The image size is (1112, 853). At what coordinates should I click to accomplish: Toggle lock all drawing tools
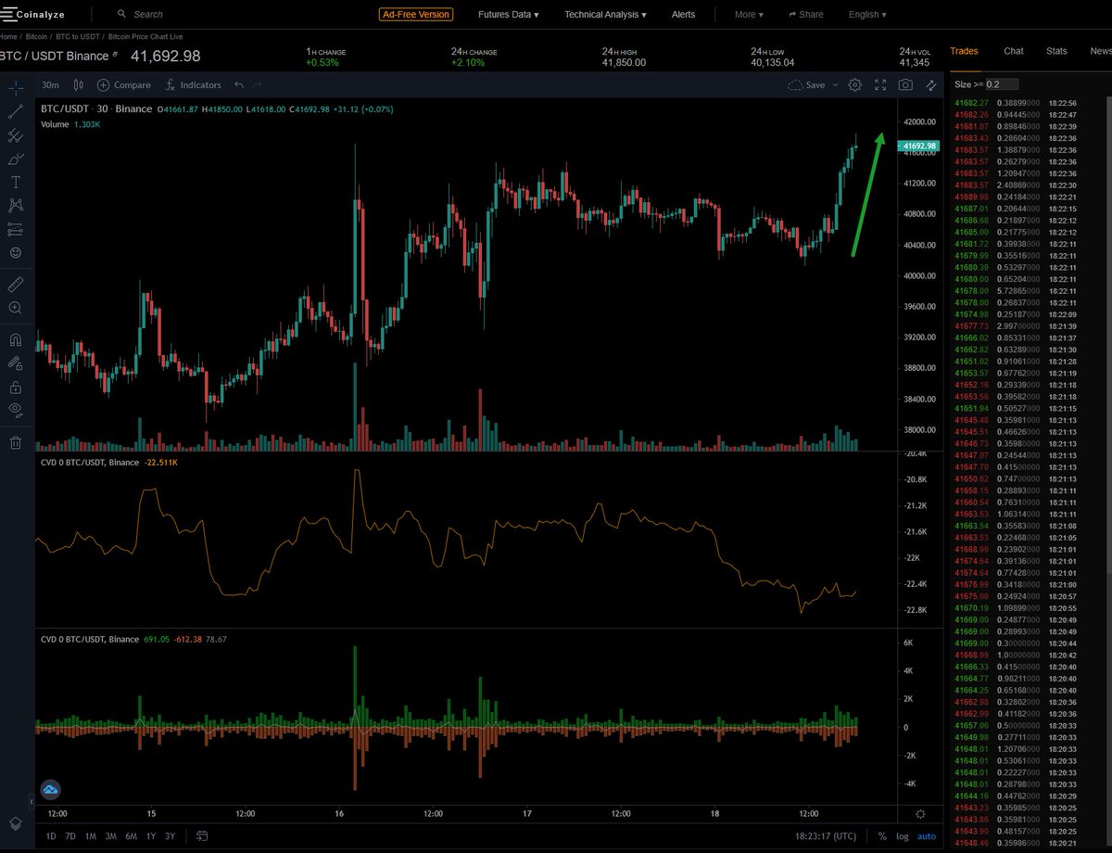[16, 387]
